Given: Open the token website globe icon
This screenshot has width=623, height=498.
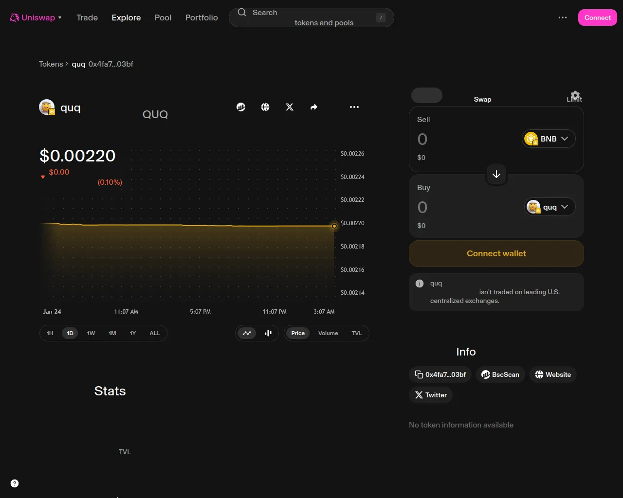Looking at the screenshot, I should click(265, 107).
